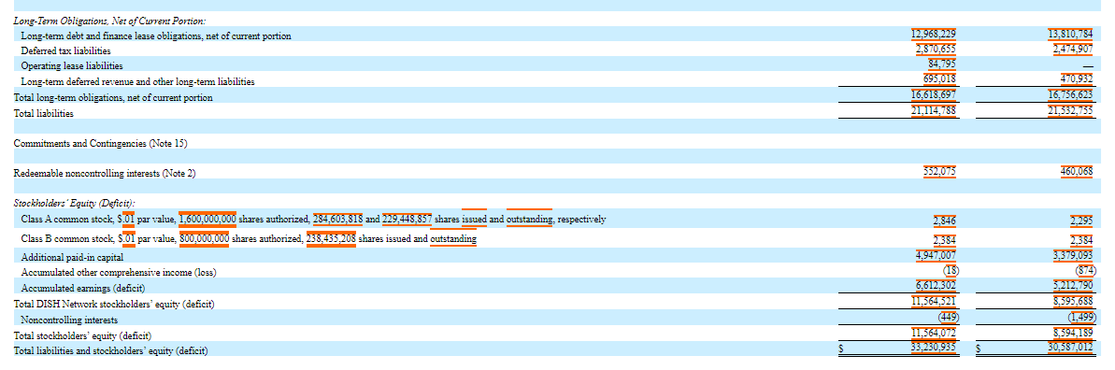Click the 84,795 operating lease value
The image size is (1115, 370).
click(x=942, y=65)
